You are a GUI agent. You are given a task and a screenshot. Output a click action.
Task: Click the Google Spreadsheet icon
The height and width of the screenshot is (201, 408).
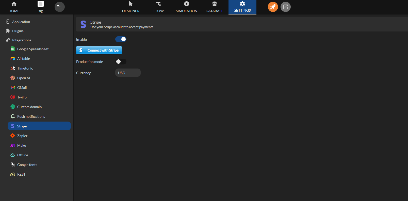[13, 49]
